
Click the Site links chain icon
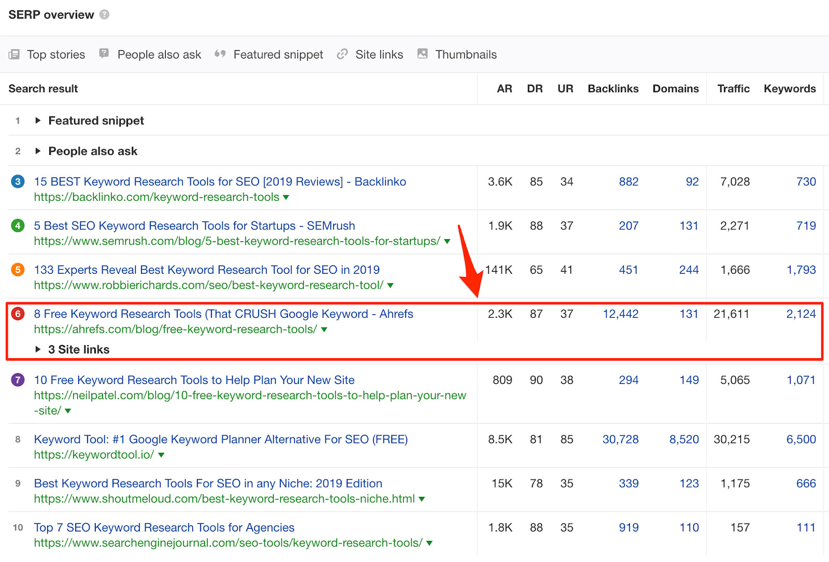[341, 54]
